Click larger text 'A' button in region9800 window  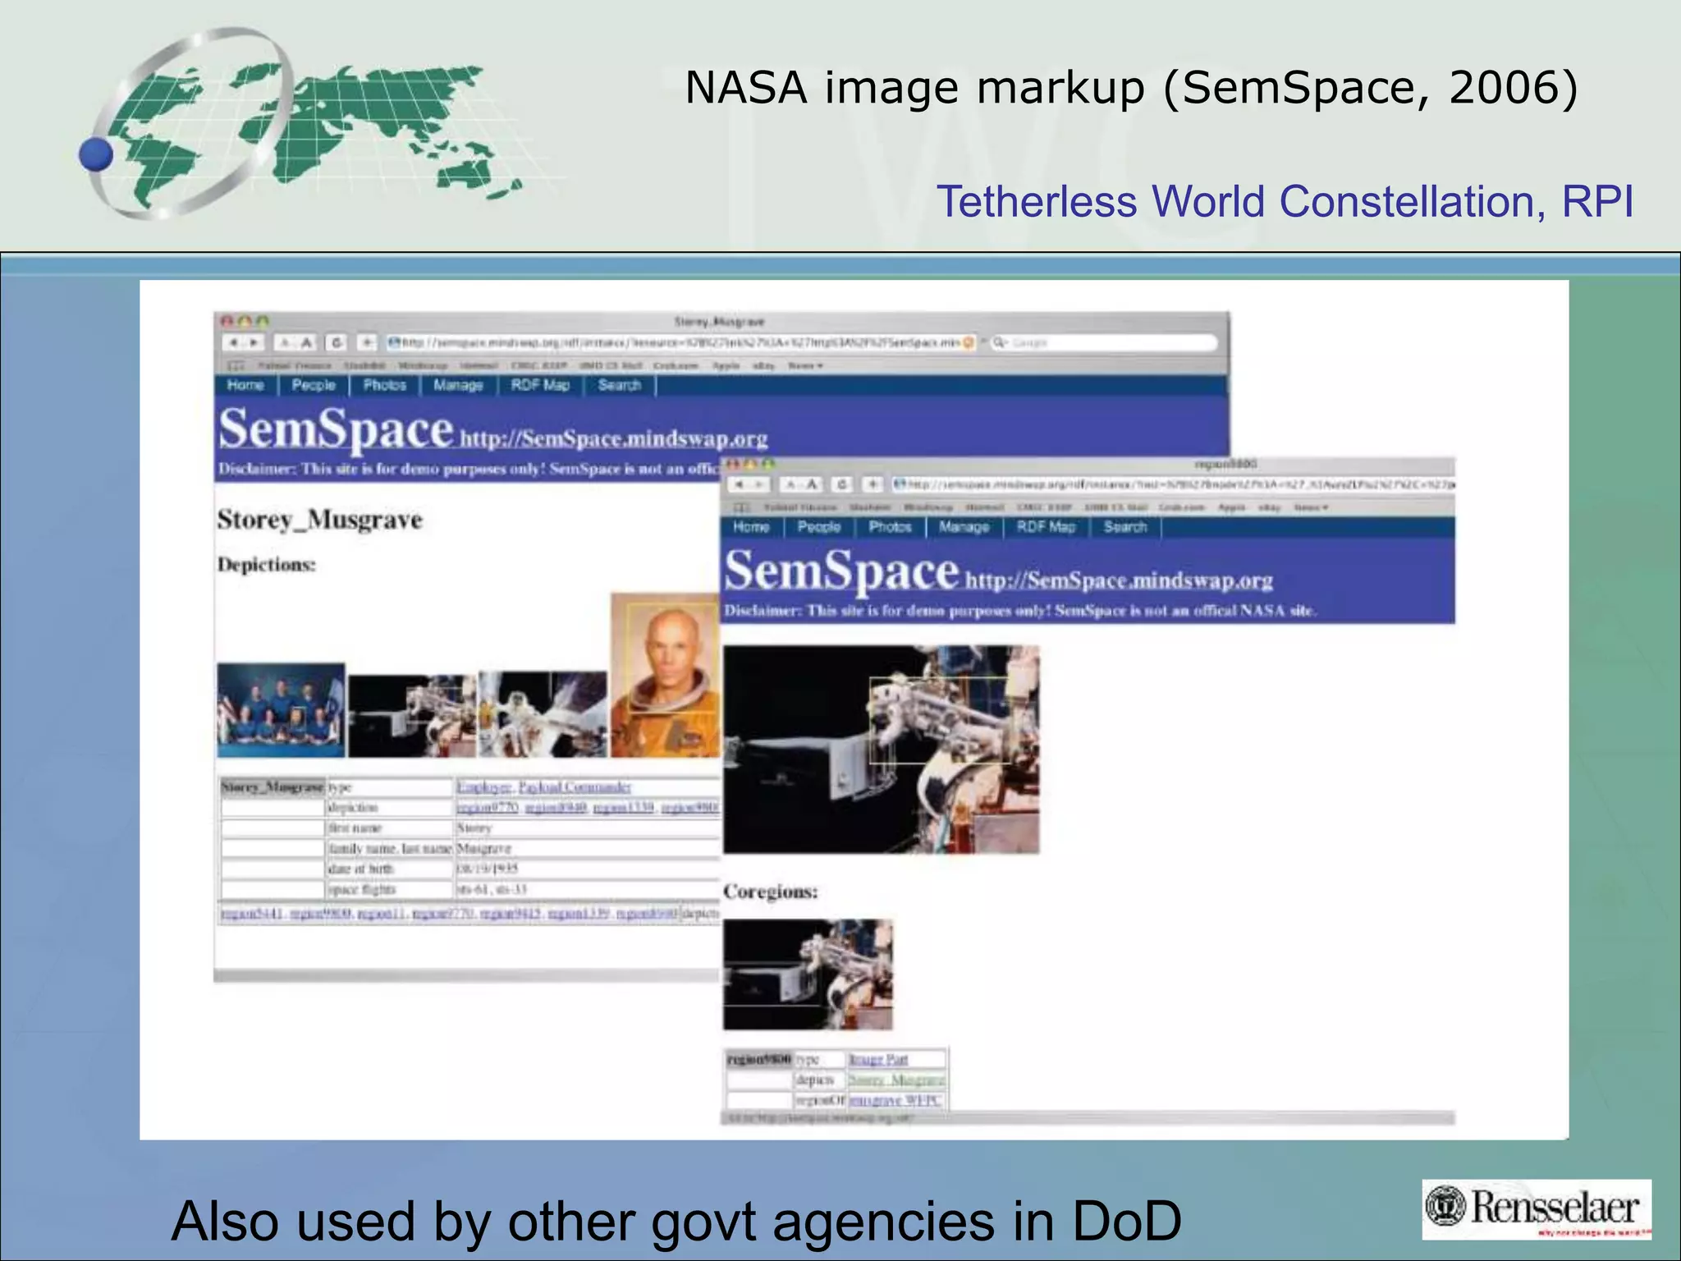(x=811, y=484)
